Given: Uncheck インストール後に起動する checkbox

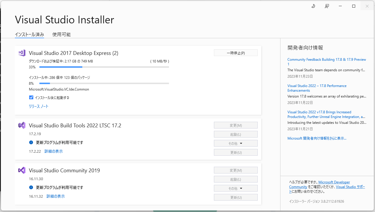Looking at the screenshot, I should [x=31, y=98].
